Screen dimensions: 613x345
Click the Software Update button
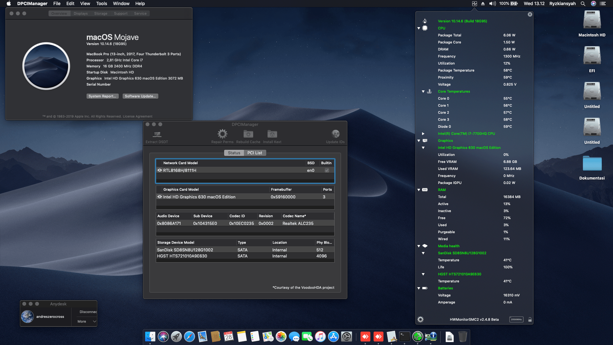coord(140,96)
